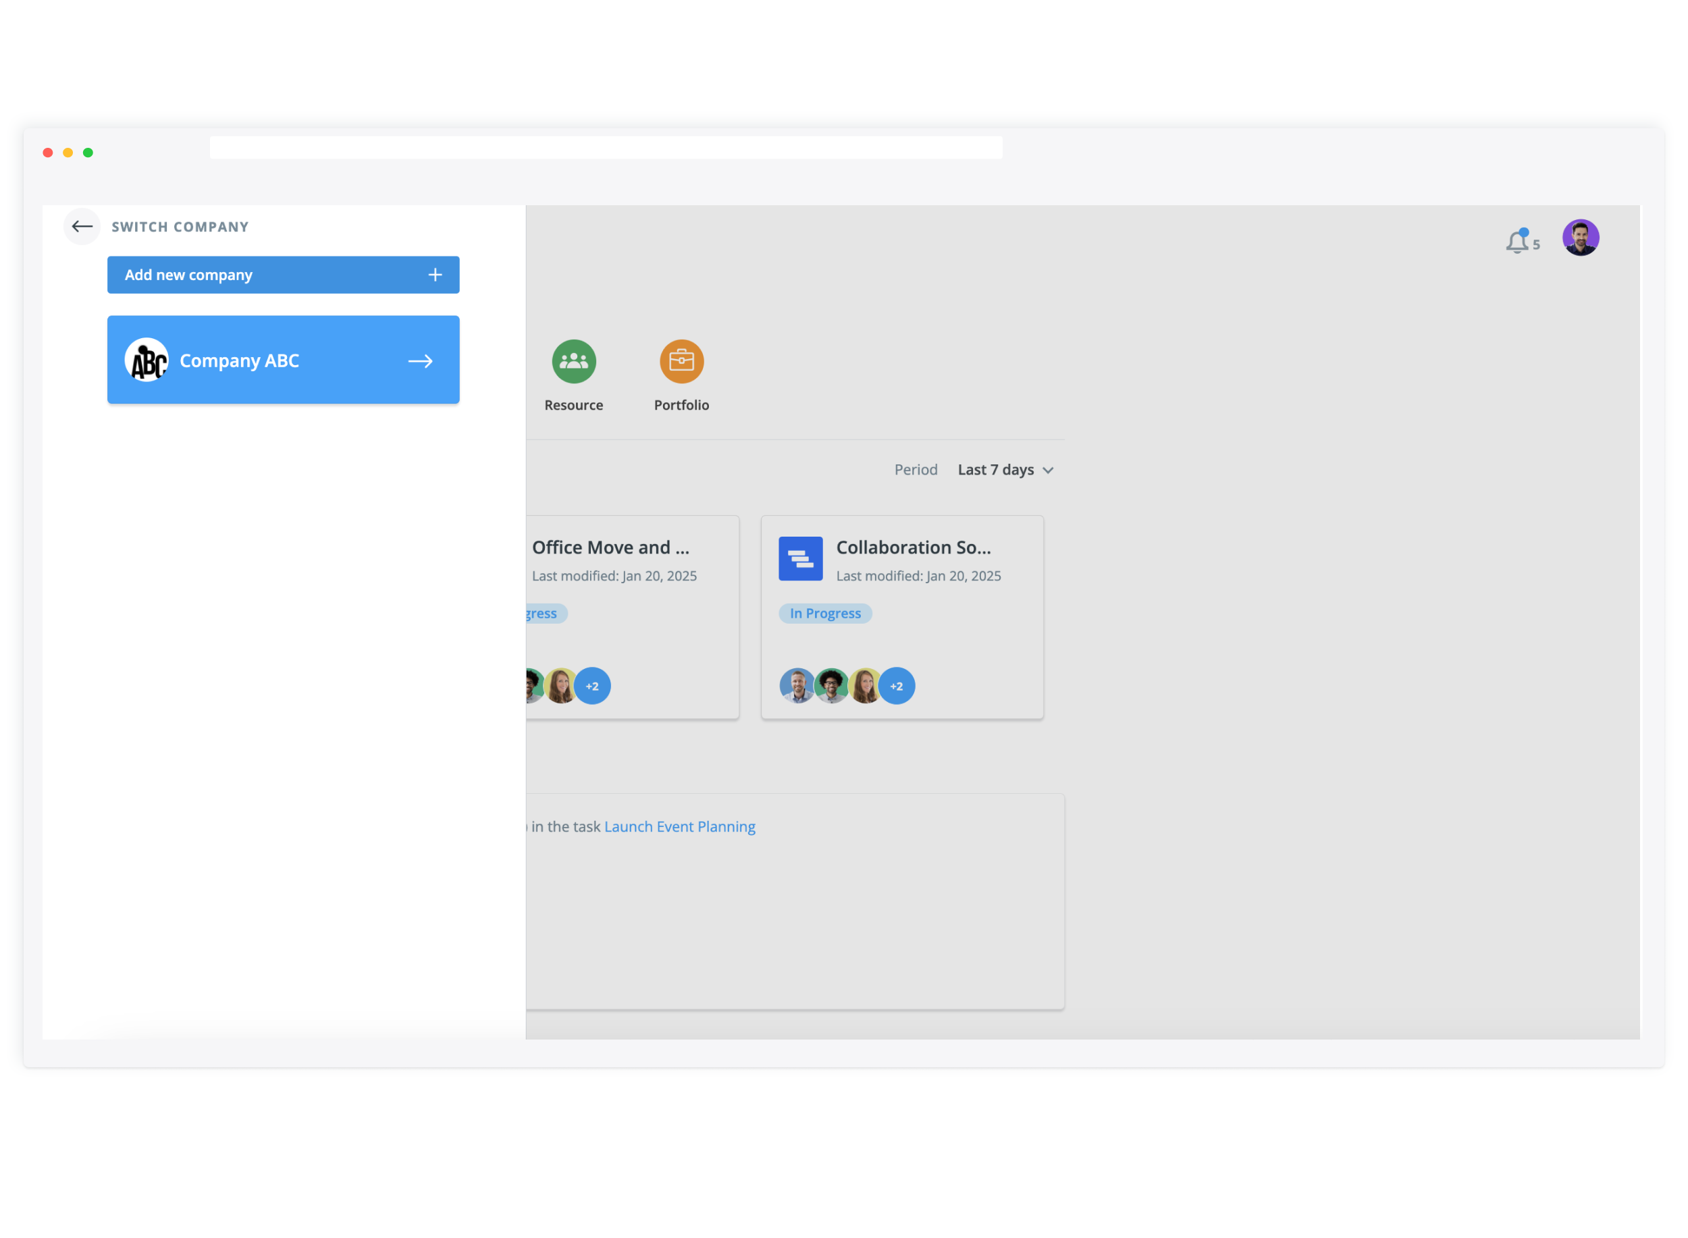
Task: Click the plus icon on Add new company
Action: click(x=435, y=275)
